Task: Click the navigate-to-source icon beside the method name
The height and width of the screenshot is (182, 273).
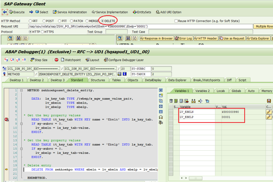Action: [119, 74]
